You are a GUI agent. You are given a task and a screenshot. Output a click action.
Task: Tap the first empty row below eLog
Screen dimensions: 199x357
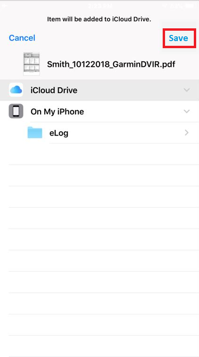coord(104,154)
